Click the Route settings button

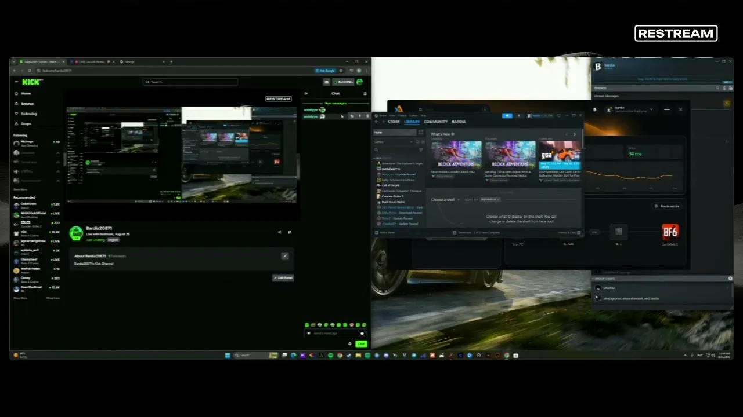coord(667,206)
